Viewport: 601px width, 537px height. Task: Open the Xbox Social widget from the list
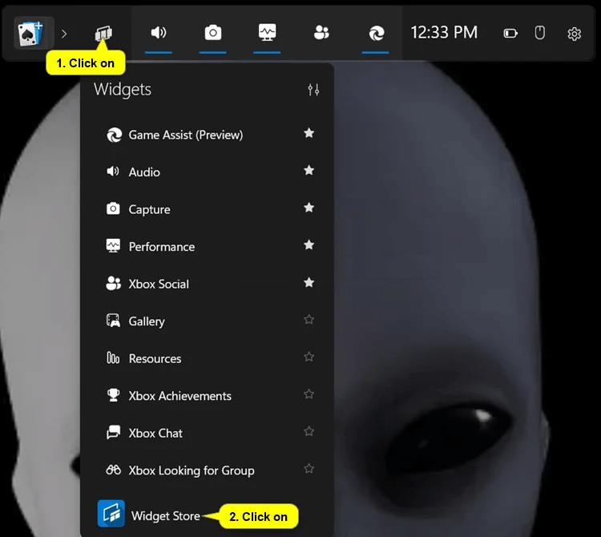click(159, 284)
